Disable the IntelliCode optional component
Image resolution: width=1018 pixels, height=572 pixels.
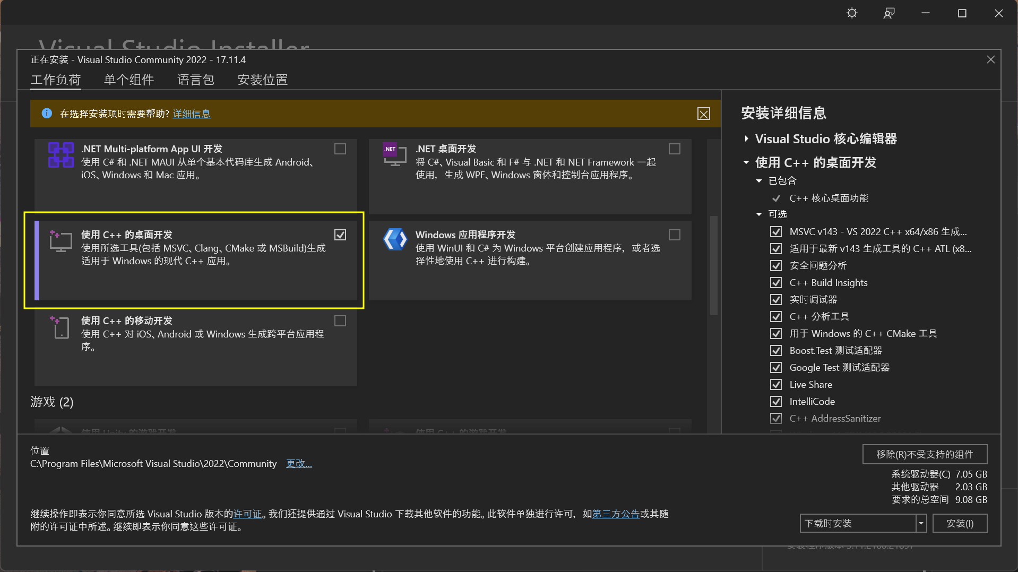(776, 402)
